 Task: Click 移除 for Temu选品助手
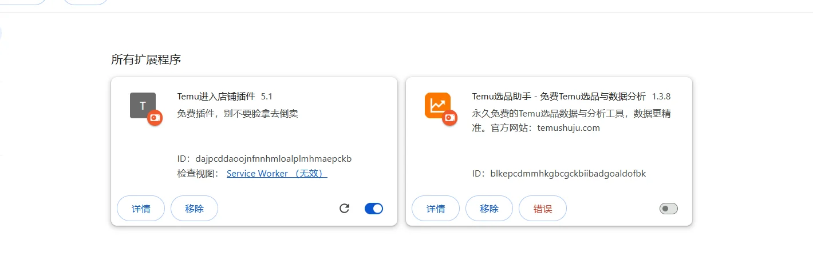(489, 209)
